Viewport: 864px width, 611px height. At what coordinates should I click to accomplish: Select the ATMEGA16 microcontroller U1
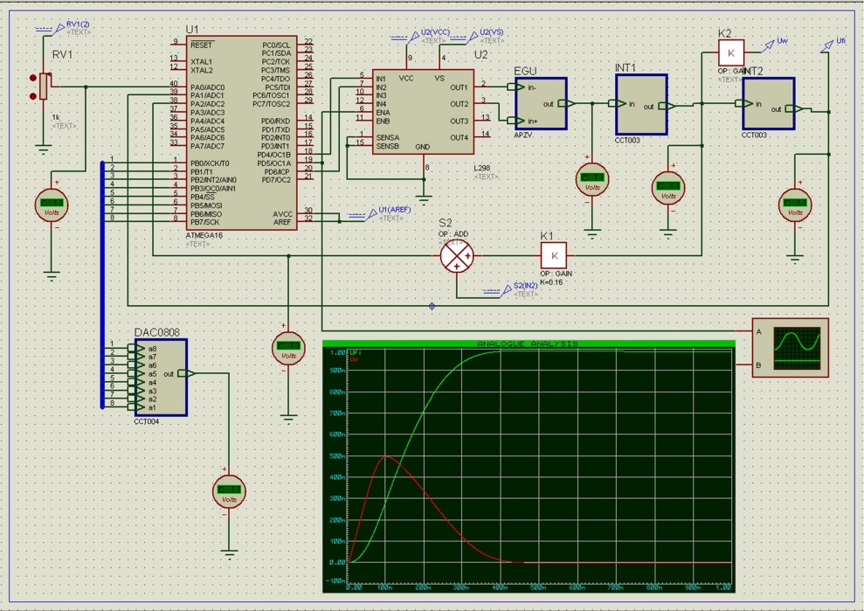pos(238,133)
